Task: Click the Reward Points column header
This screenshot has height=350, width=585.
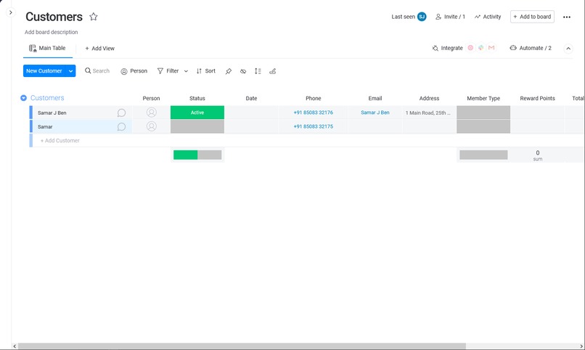Action: pyautogui.click(x=537, y=99)
